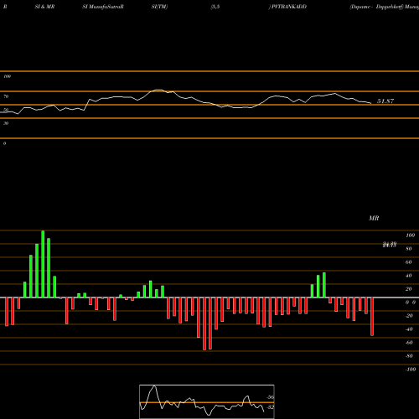Click the 70 level on RSI axis
Viewport: 419px width, 419px height.
(6, 96)
